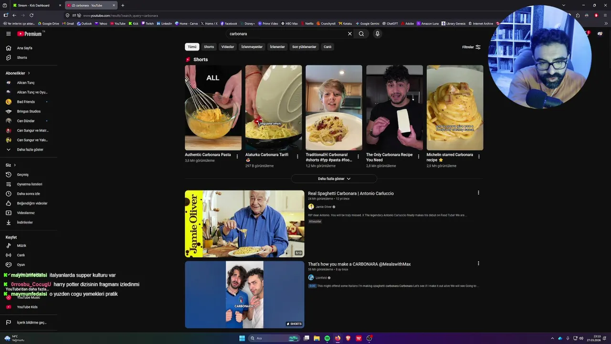Open the Crunchyroll bookmark
This screenshot has width=611, height=344.
point(326,23)
